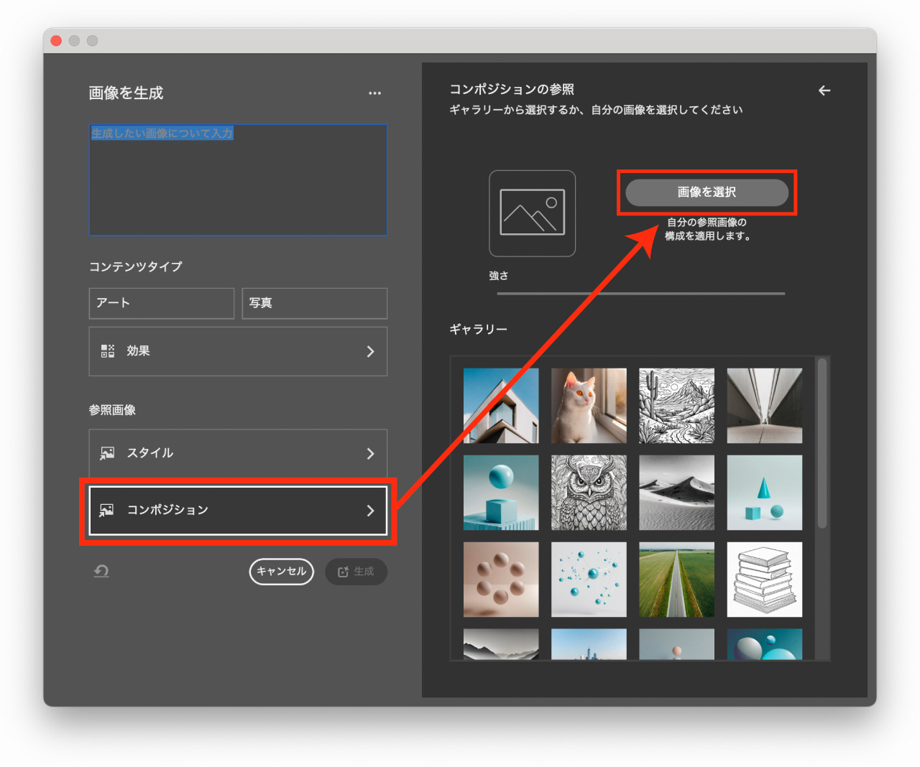Click the 生成 button
Image resolution: width=920 pixels, height=767 pixels.
point(356,572)
